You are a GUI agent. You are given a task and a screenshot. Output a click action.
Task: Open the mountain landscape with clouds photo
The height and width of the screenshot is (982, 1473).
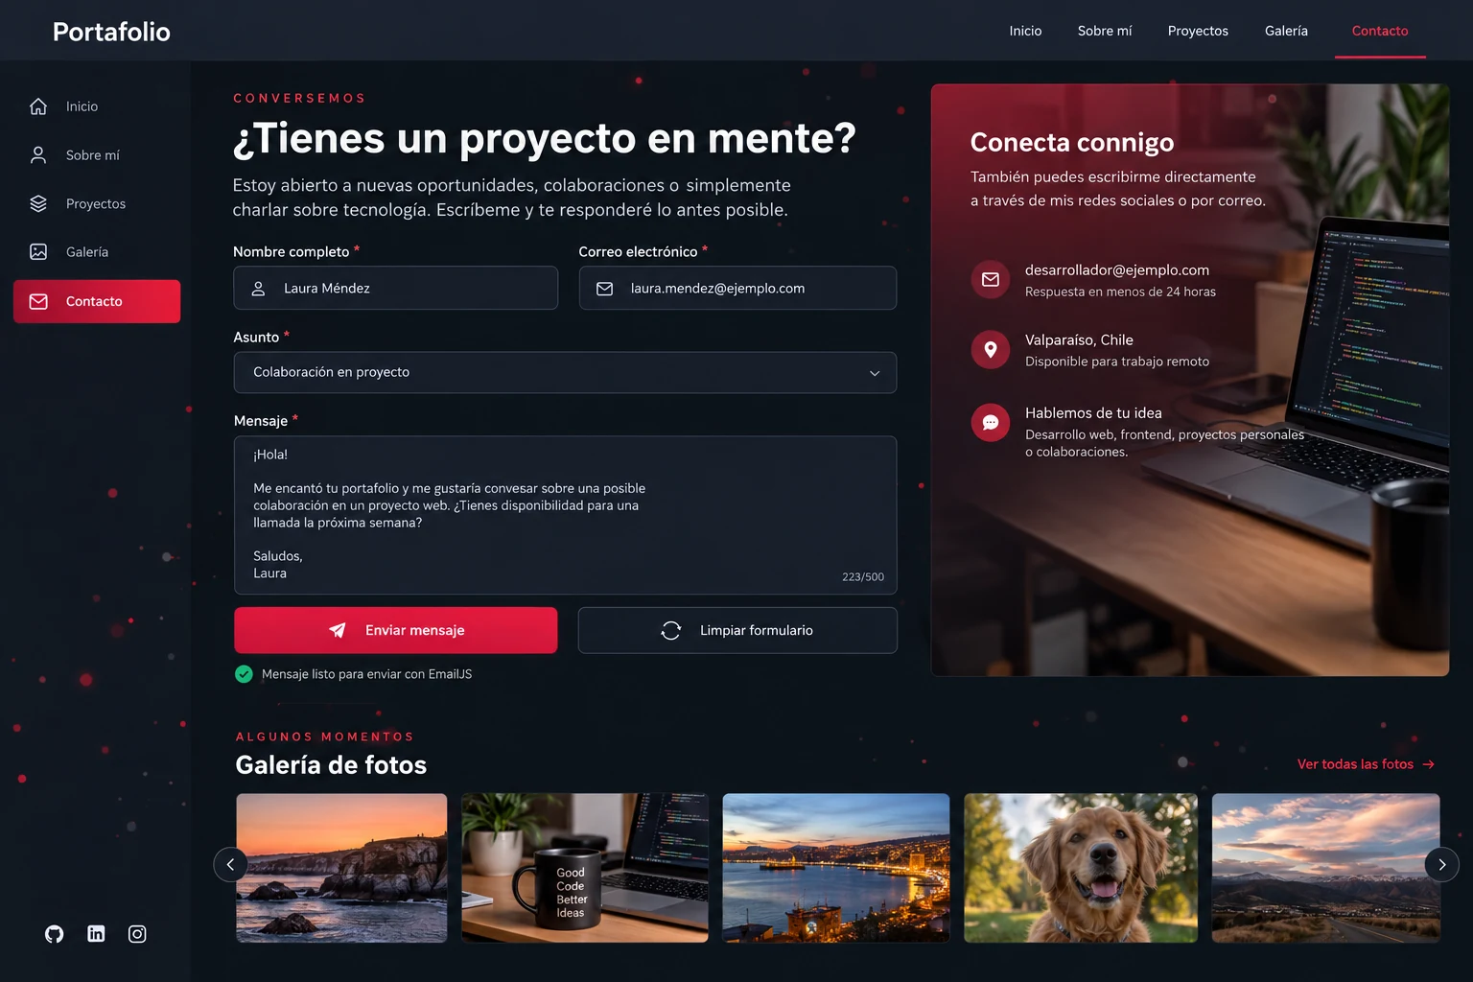point(1325,868)
